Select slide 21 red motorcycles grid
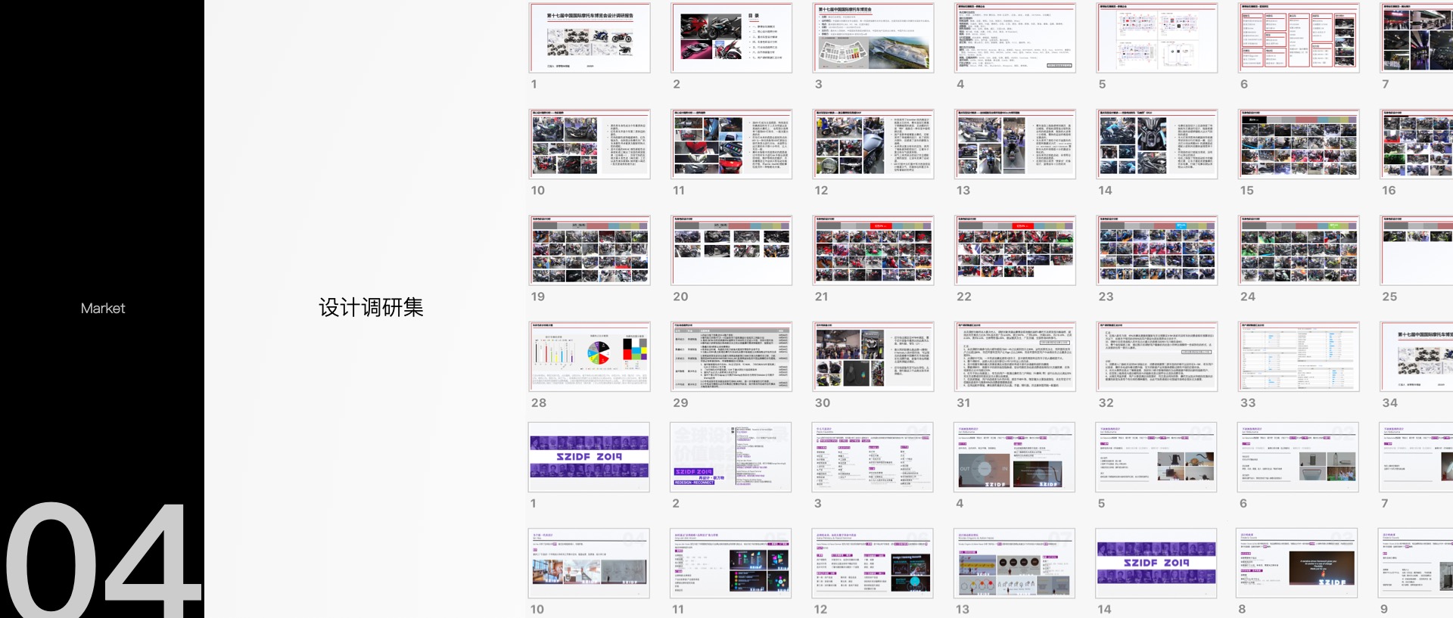This screenshot has height=618, width=1453. 873,250
